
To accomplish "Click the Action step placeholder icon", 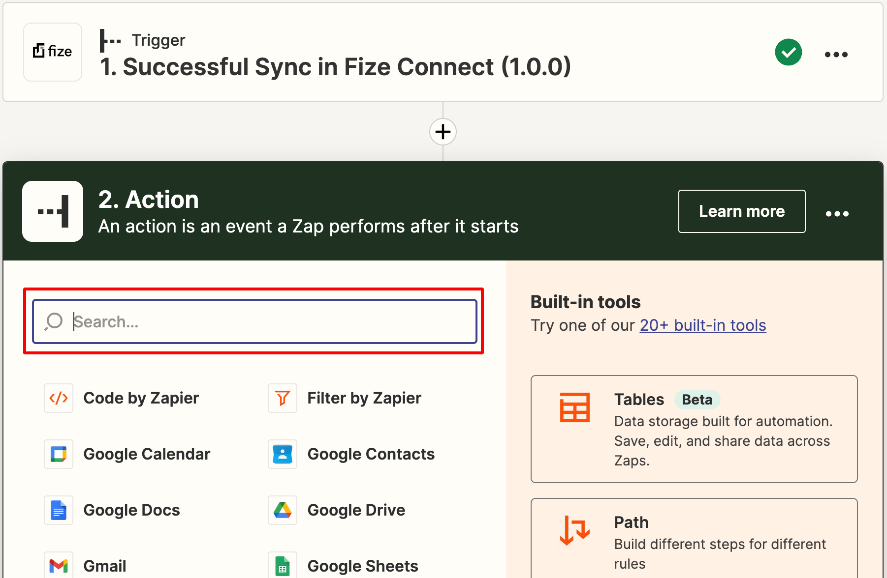I will (53, 211).
